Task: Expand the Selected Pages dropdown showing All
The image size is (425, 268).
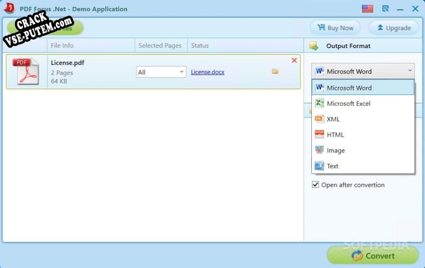Action: coord(161,72)
